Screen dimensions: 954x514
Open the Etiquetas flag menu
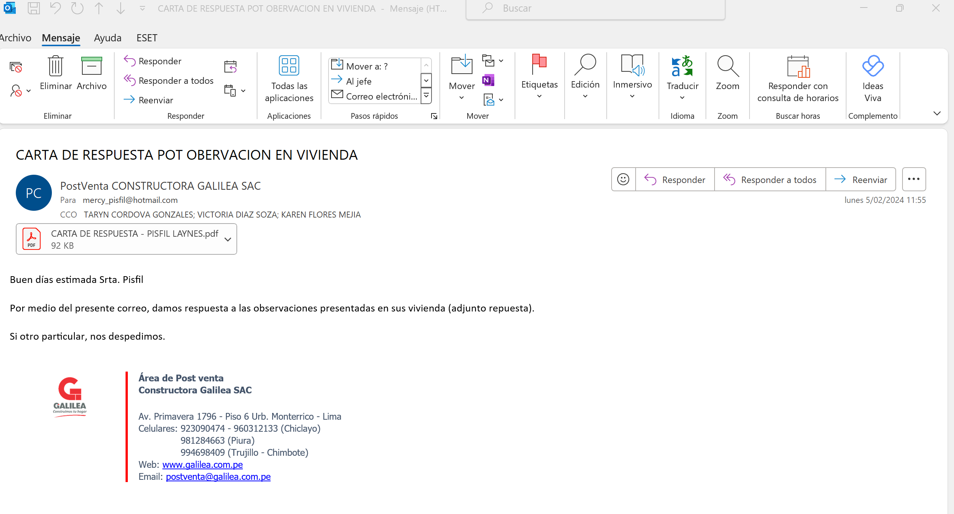pos(539,77)
